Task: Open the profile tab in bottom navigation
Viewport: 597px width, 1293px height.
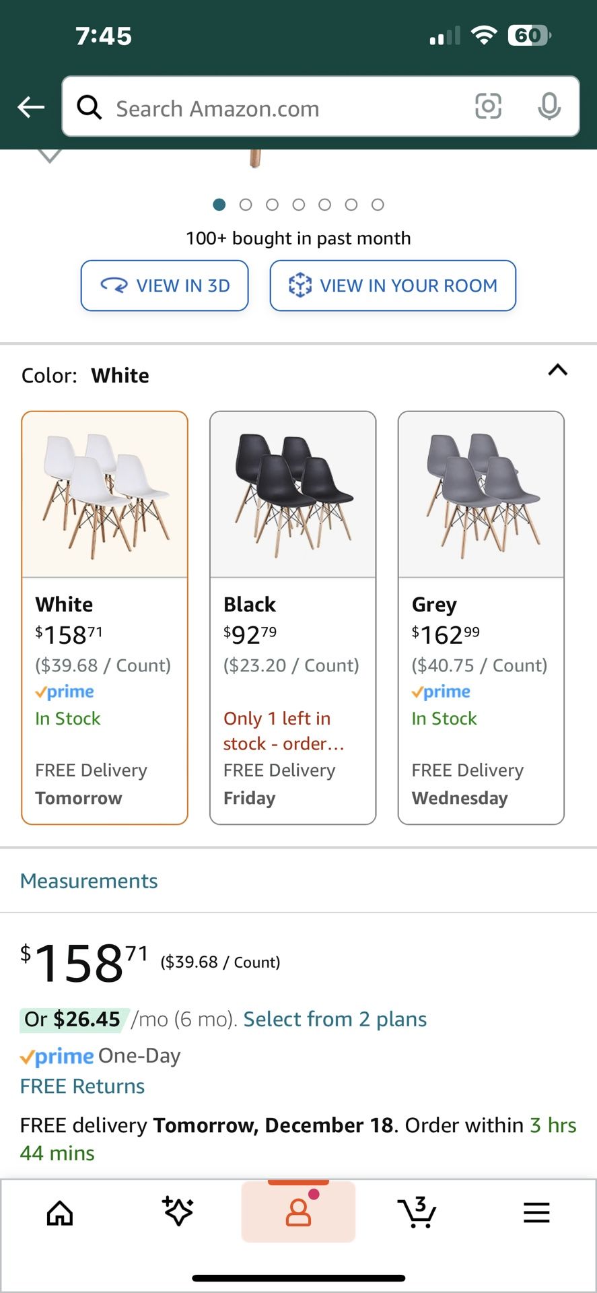Action: pos(299,1210)
